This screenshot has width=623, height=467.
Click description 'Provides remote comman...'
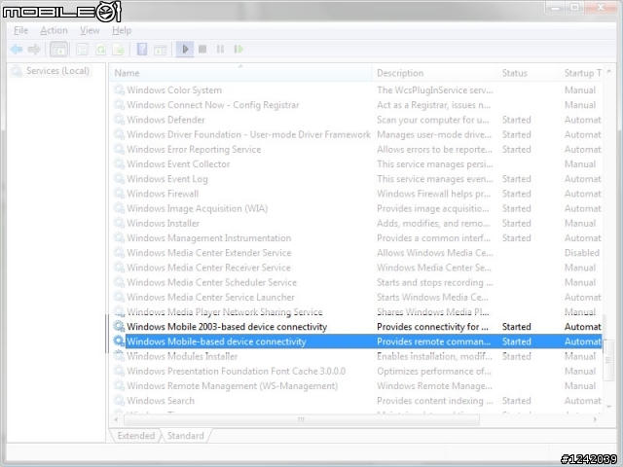433,341
